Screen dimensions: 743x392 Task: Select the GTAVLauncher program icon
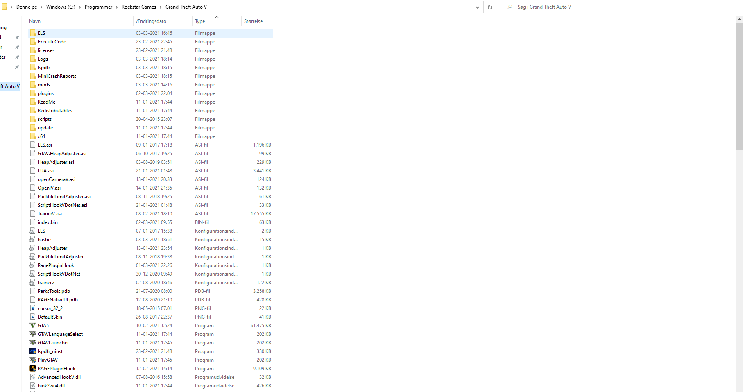click(33, 342)
